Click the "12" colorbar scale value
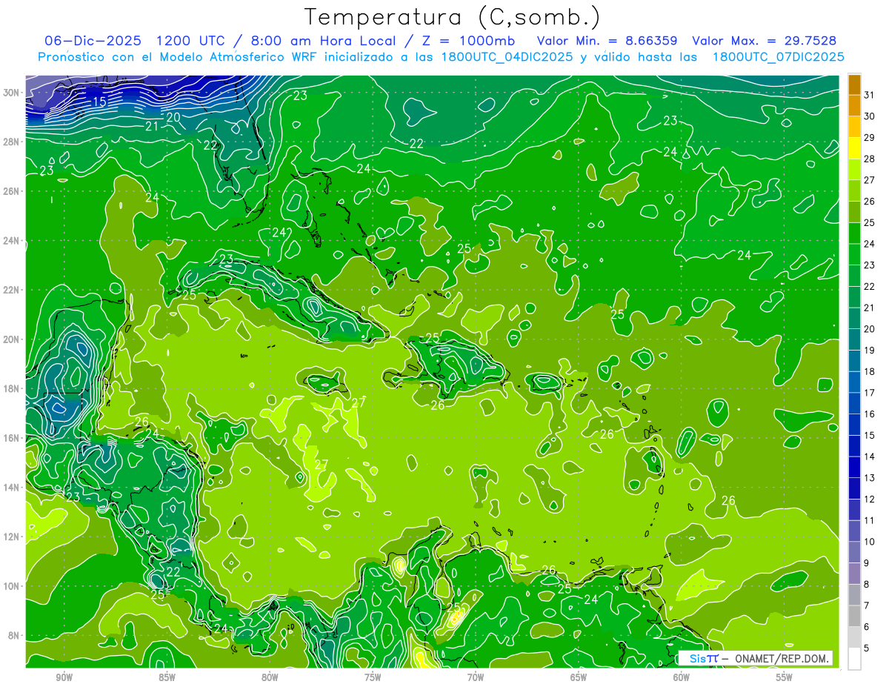 tap(869, 499)
